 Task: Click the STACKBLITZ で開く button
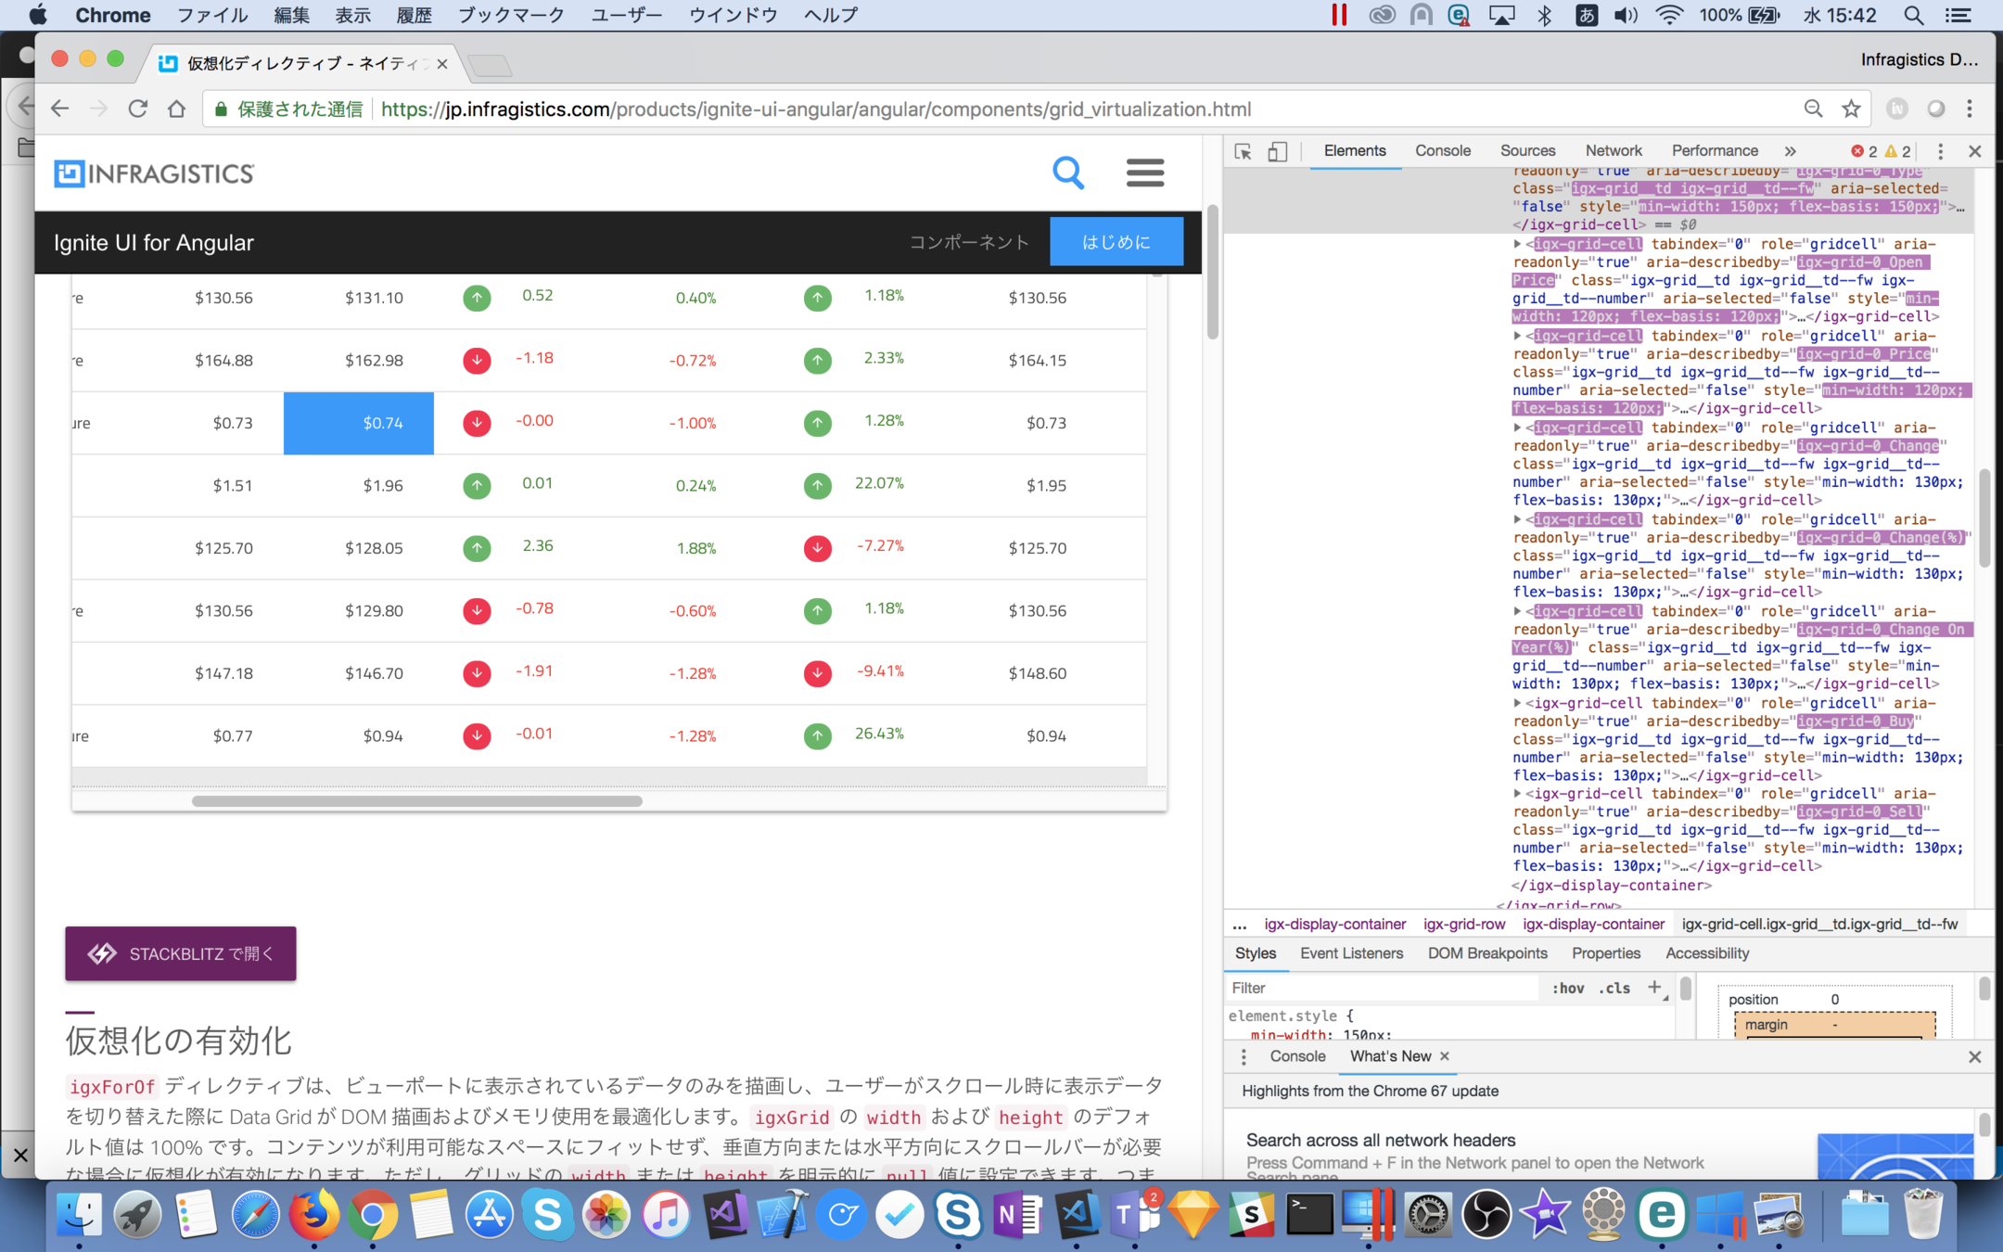coord(181,953)
